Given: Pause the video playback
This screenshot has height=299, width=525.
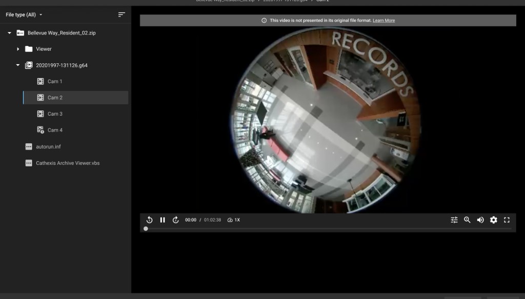Looking at the screenshot, I should [x=163, y=220].
